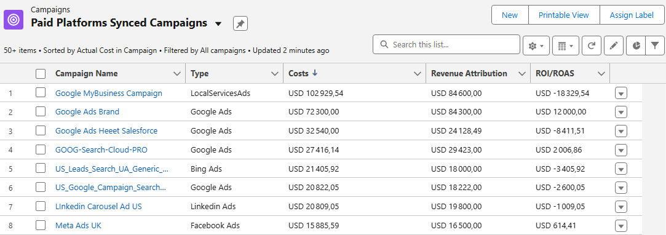
Task: Select the LocalServicesAds type cell
Action: [220, 93]
